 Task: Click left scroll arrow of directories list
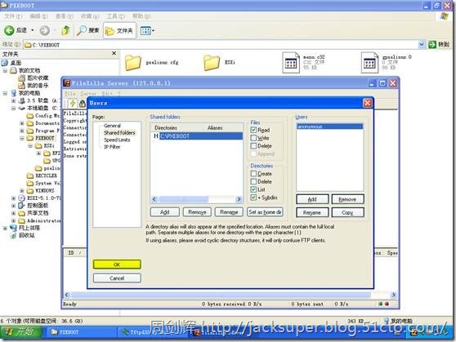154,199
